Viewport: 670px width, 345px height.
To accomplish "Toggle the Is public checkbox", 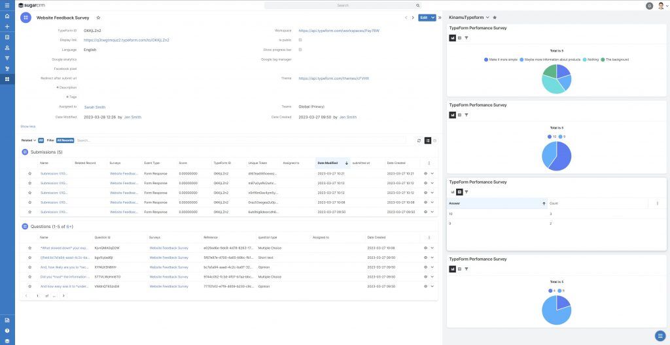I will click(300, 40).
